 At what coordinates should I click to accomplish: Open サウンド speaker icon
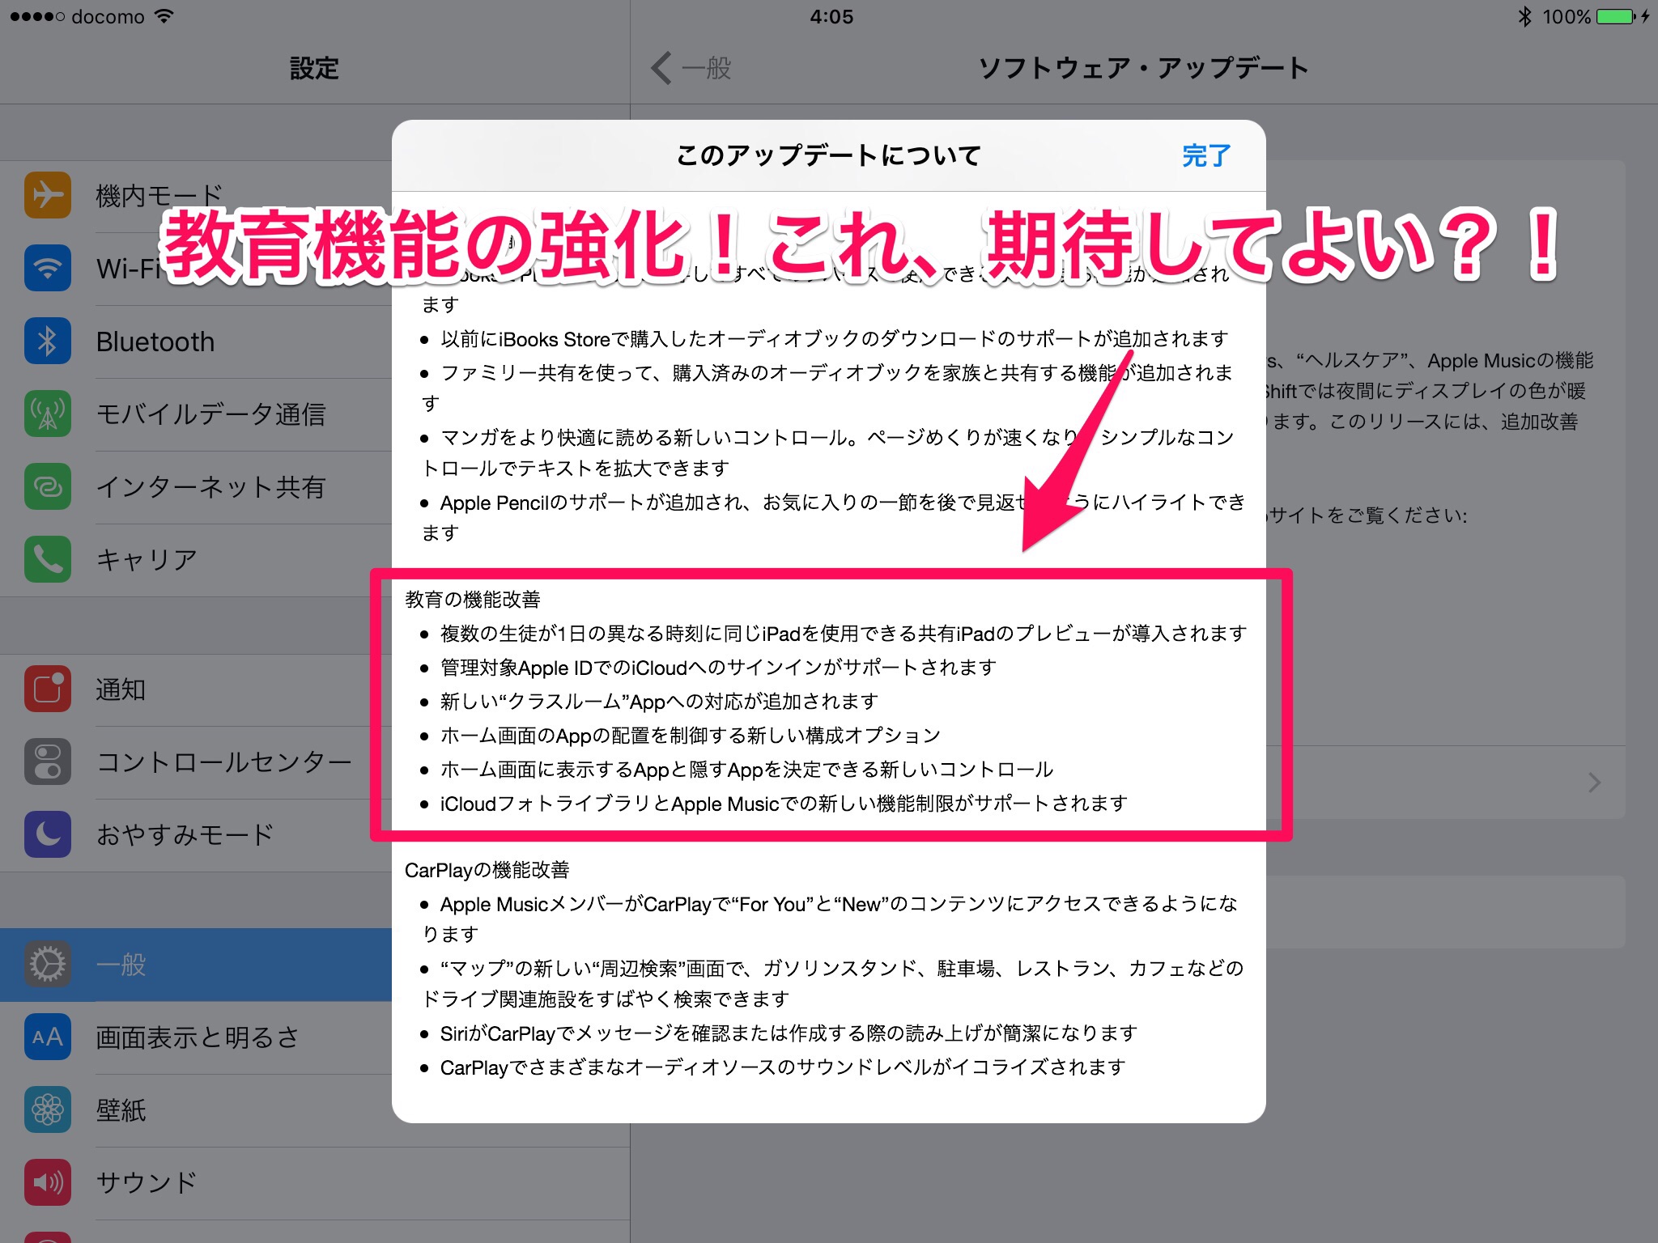point(48,1182)
